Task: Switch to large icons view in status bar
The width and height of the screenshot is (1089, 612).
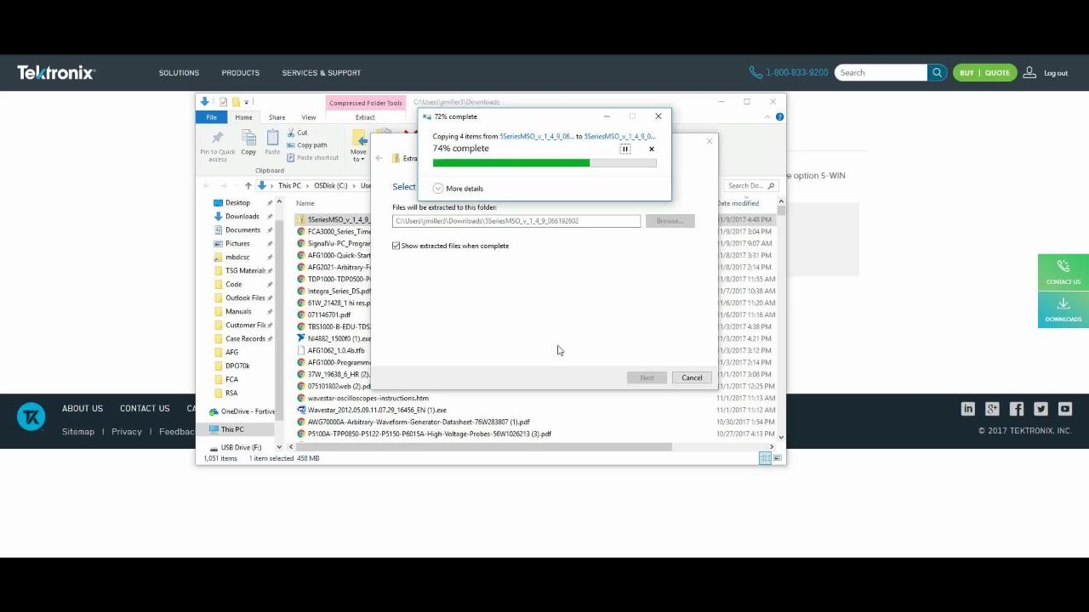Action: click(778, 458)
